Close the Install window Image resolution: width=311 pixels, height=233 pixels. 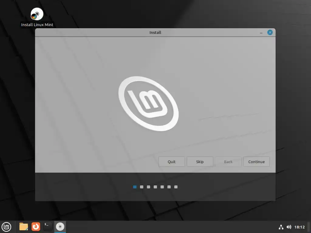(x=270, y=32)
